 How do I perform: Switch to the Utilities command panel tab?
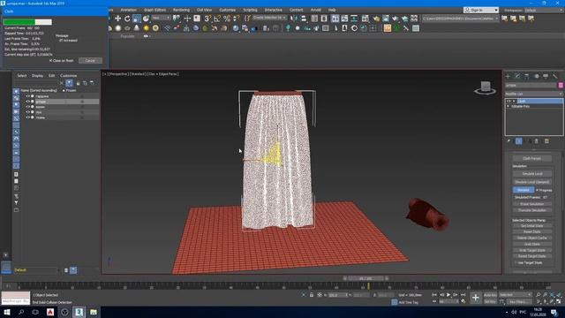[x=555, y=76]
